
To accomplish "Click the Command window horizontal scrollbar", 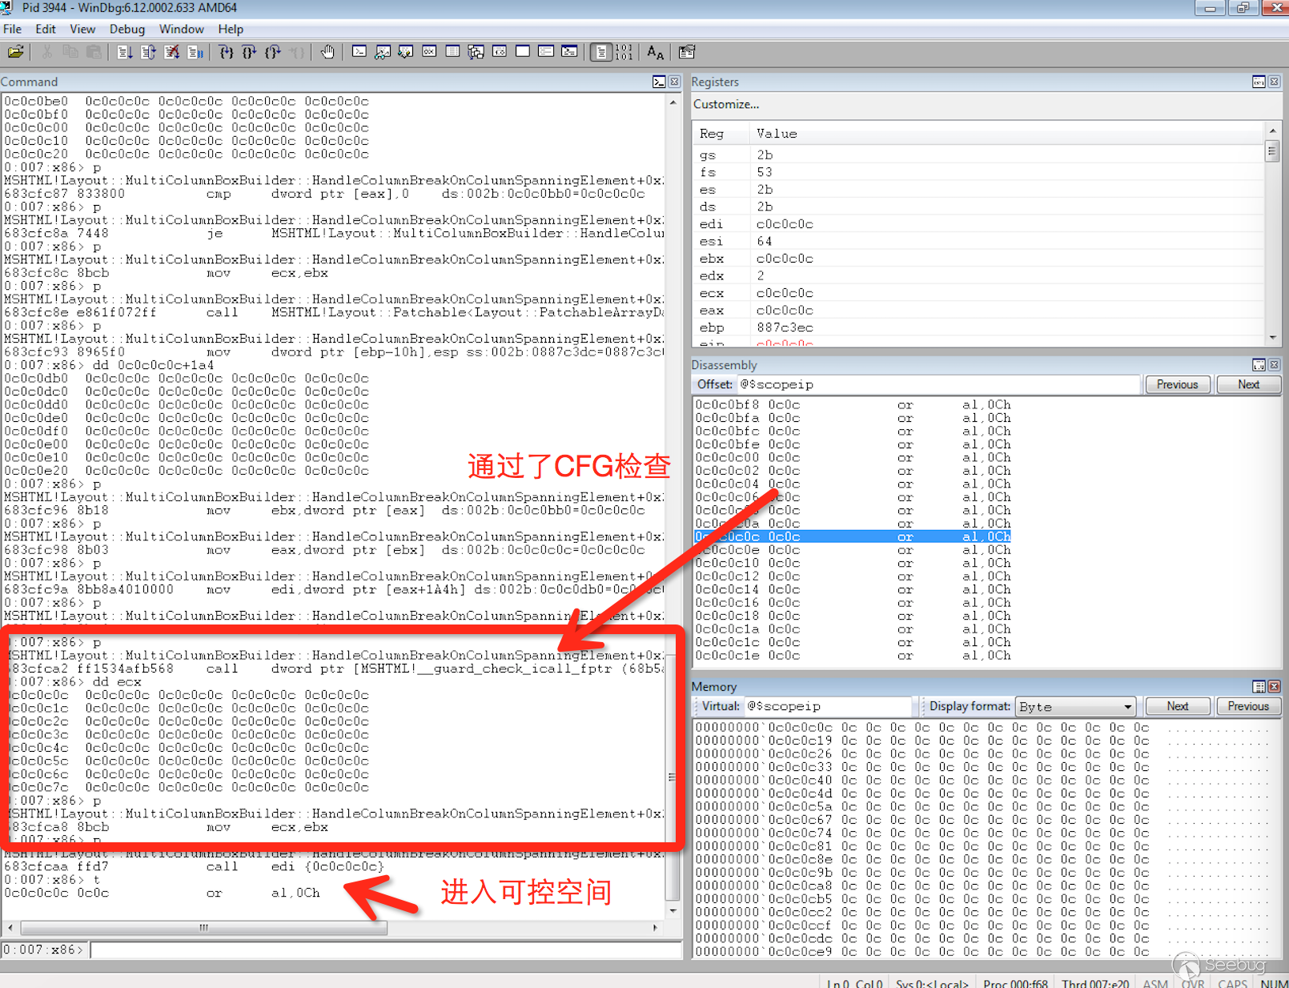I will click(204, 927).
